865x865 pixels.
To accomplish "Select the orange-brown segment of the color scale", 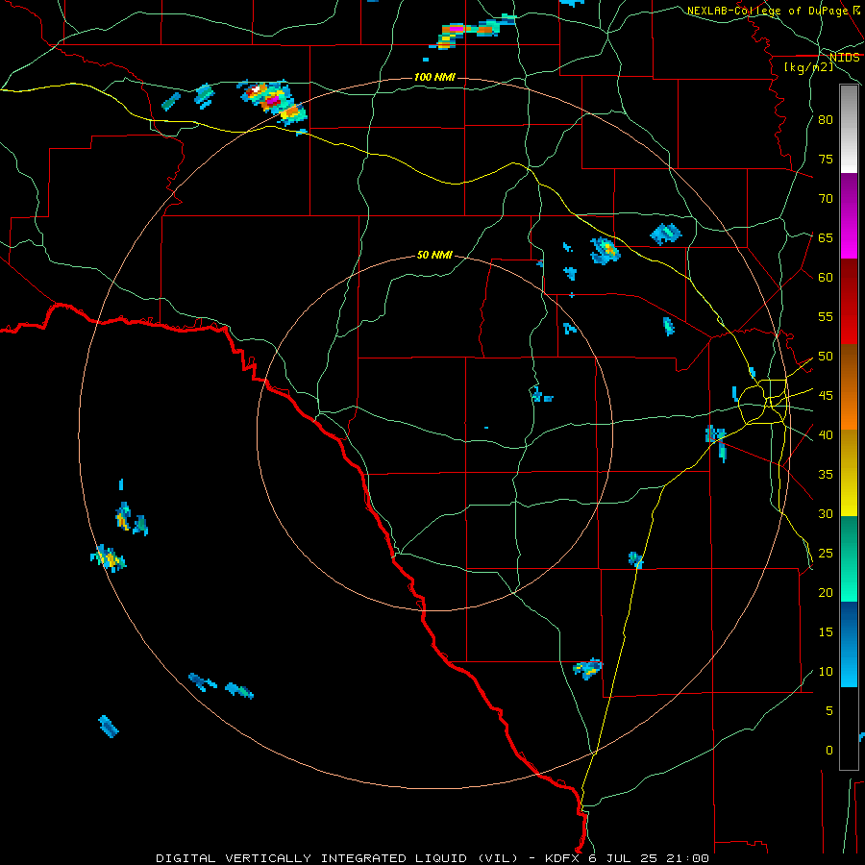I will pyautogui.click(x=849, y=387).
